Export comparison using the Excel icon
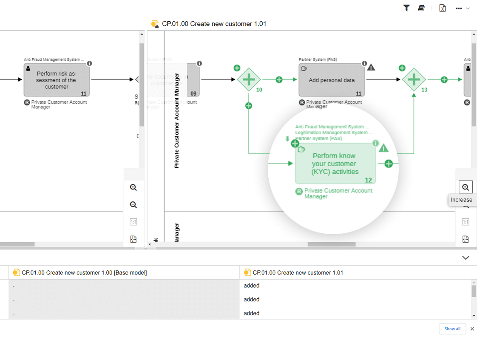Viewport: 477px width, 337px height. tap(443, 8)
